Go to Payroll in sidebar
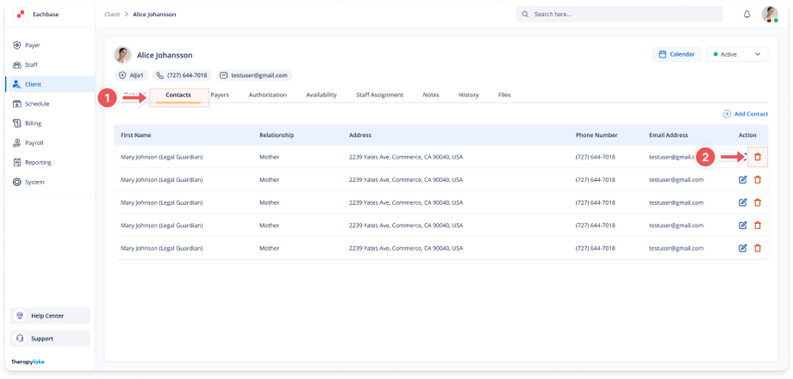This screenshot has width=793, height=379. point(34,143)
